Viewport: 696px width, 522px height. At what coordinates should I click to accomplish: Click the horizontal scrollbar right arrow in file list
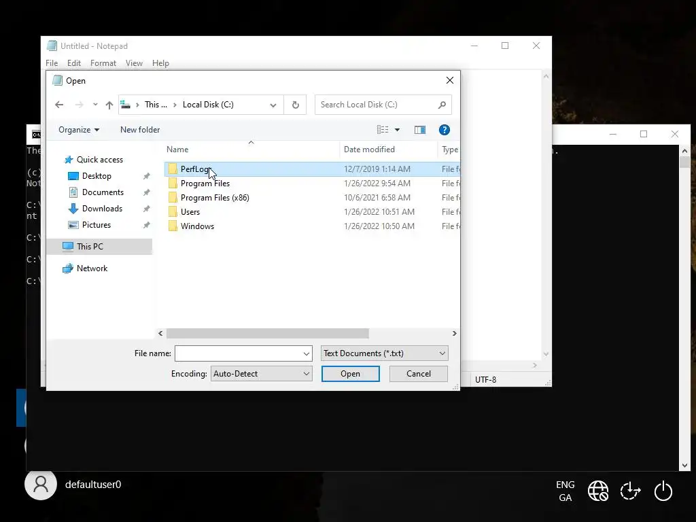click(x=454, y=333)
